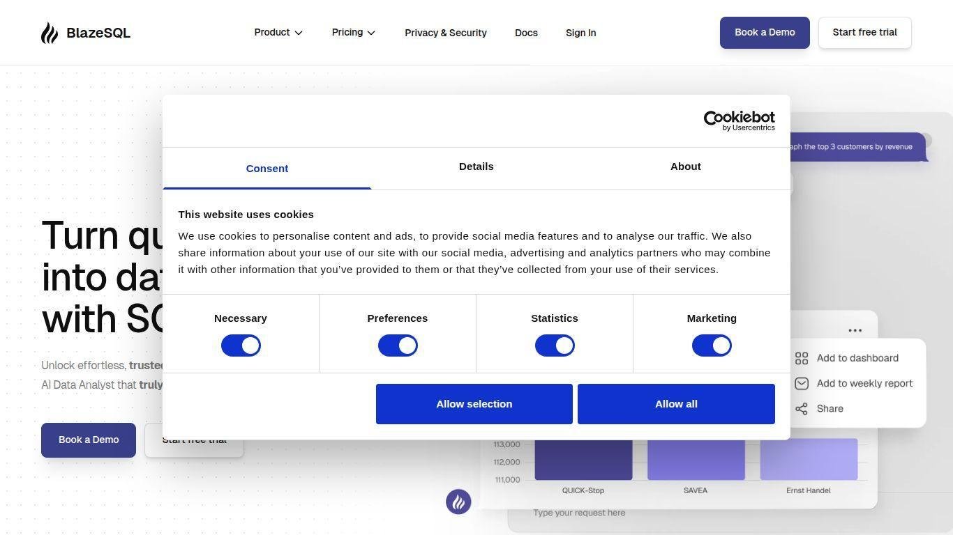Click the Add to dashboard grid icon
This screenshot has width=953, height=535.
click(x=802, y=358)
